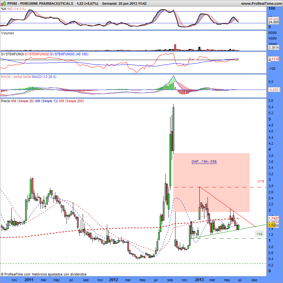The image size is (283, 283).
Task: Click the 600M volume axis label
Action: (273, 33)
